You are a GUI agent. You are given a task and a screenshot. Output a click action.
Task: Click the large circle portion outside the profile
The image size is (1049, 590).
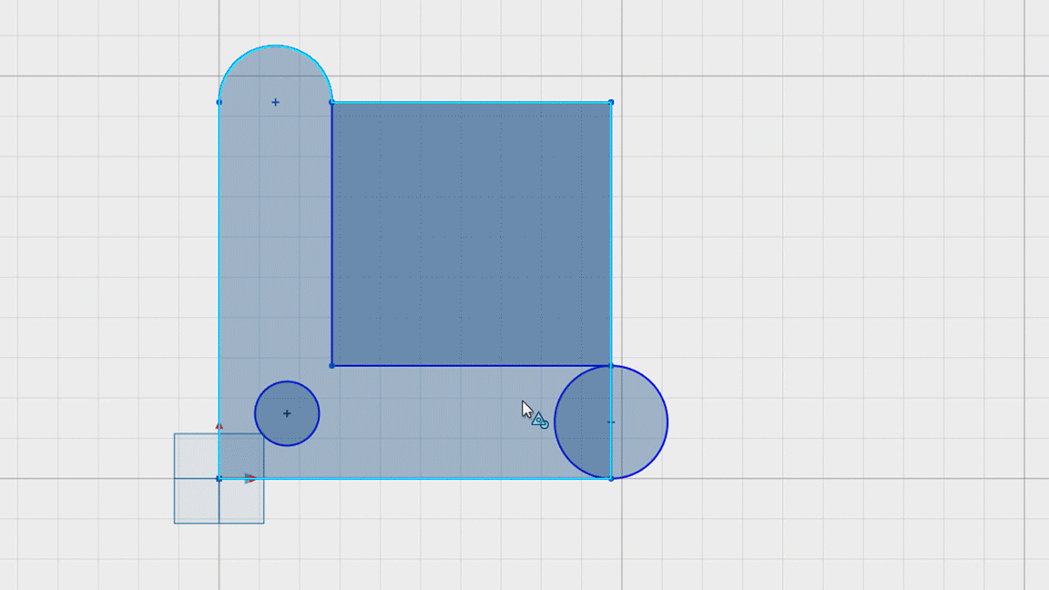(x=639, y=422)
